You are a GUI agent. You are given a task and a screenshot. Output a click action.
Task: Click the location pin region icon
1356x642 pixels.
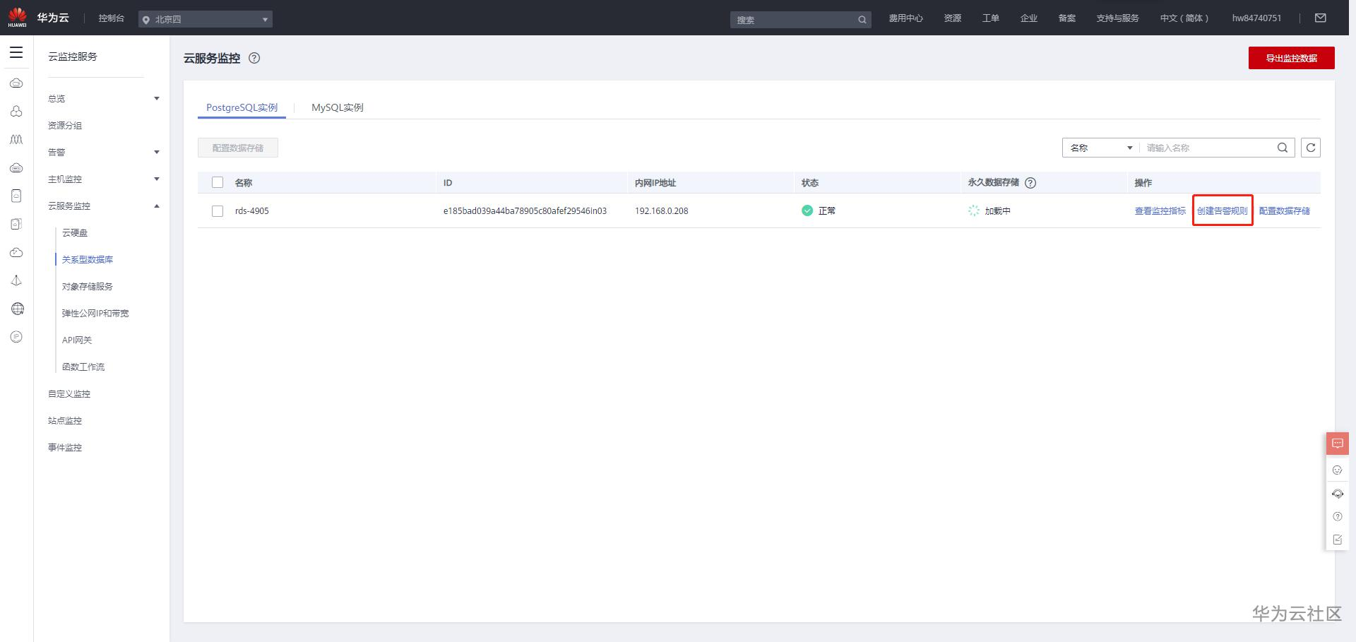click(146, 20)
